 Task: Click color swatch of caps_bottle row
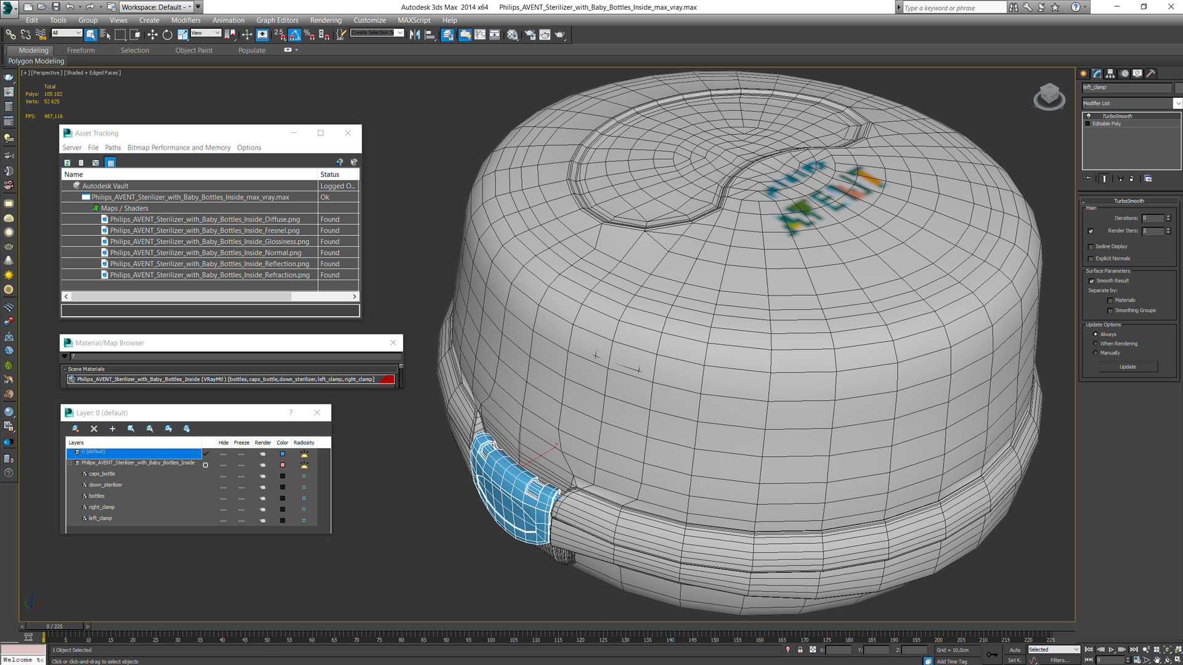282,476
